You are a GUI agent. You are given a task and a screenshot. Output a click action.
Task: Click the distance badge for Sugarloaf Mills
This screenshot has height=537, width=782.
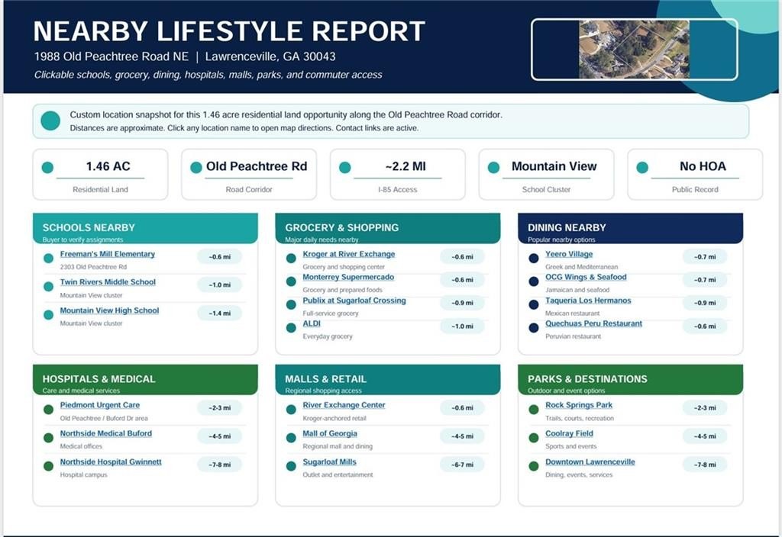pos(462,465)
